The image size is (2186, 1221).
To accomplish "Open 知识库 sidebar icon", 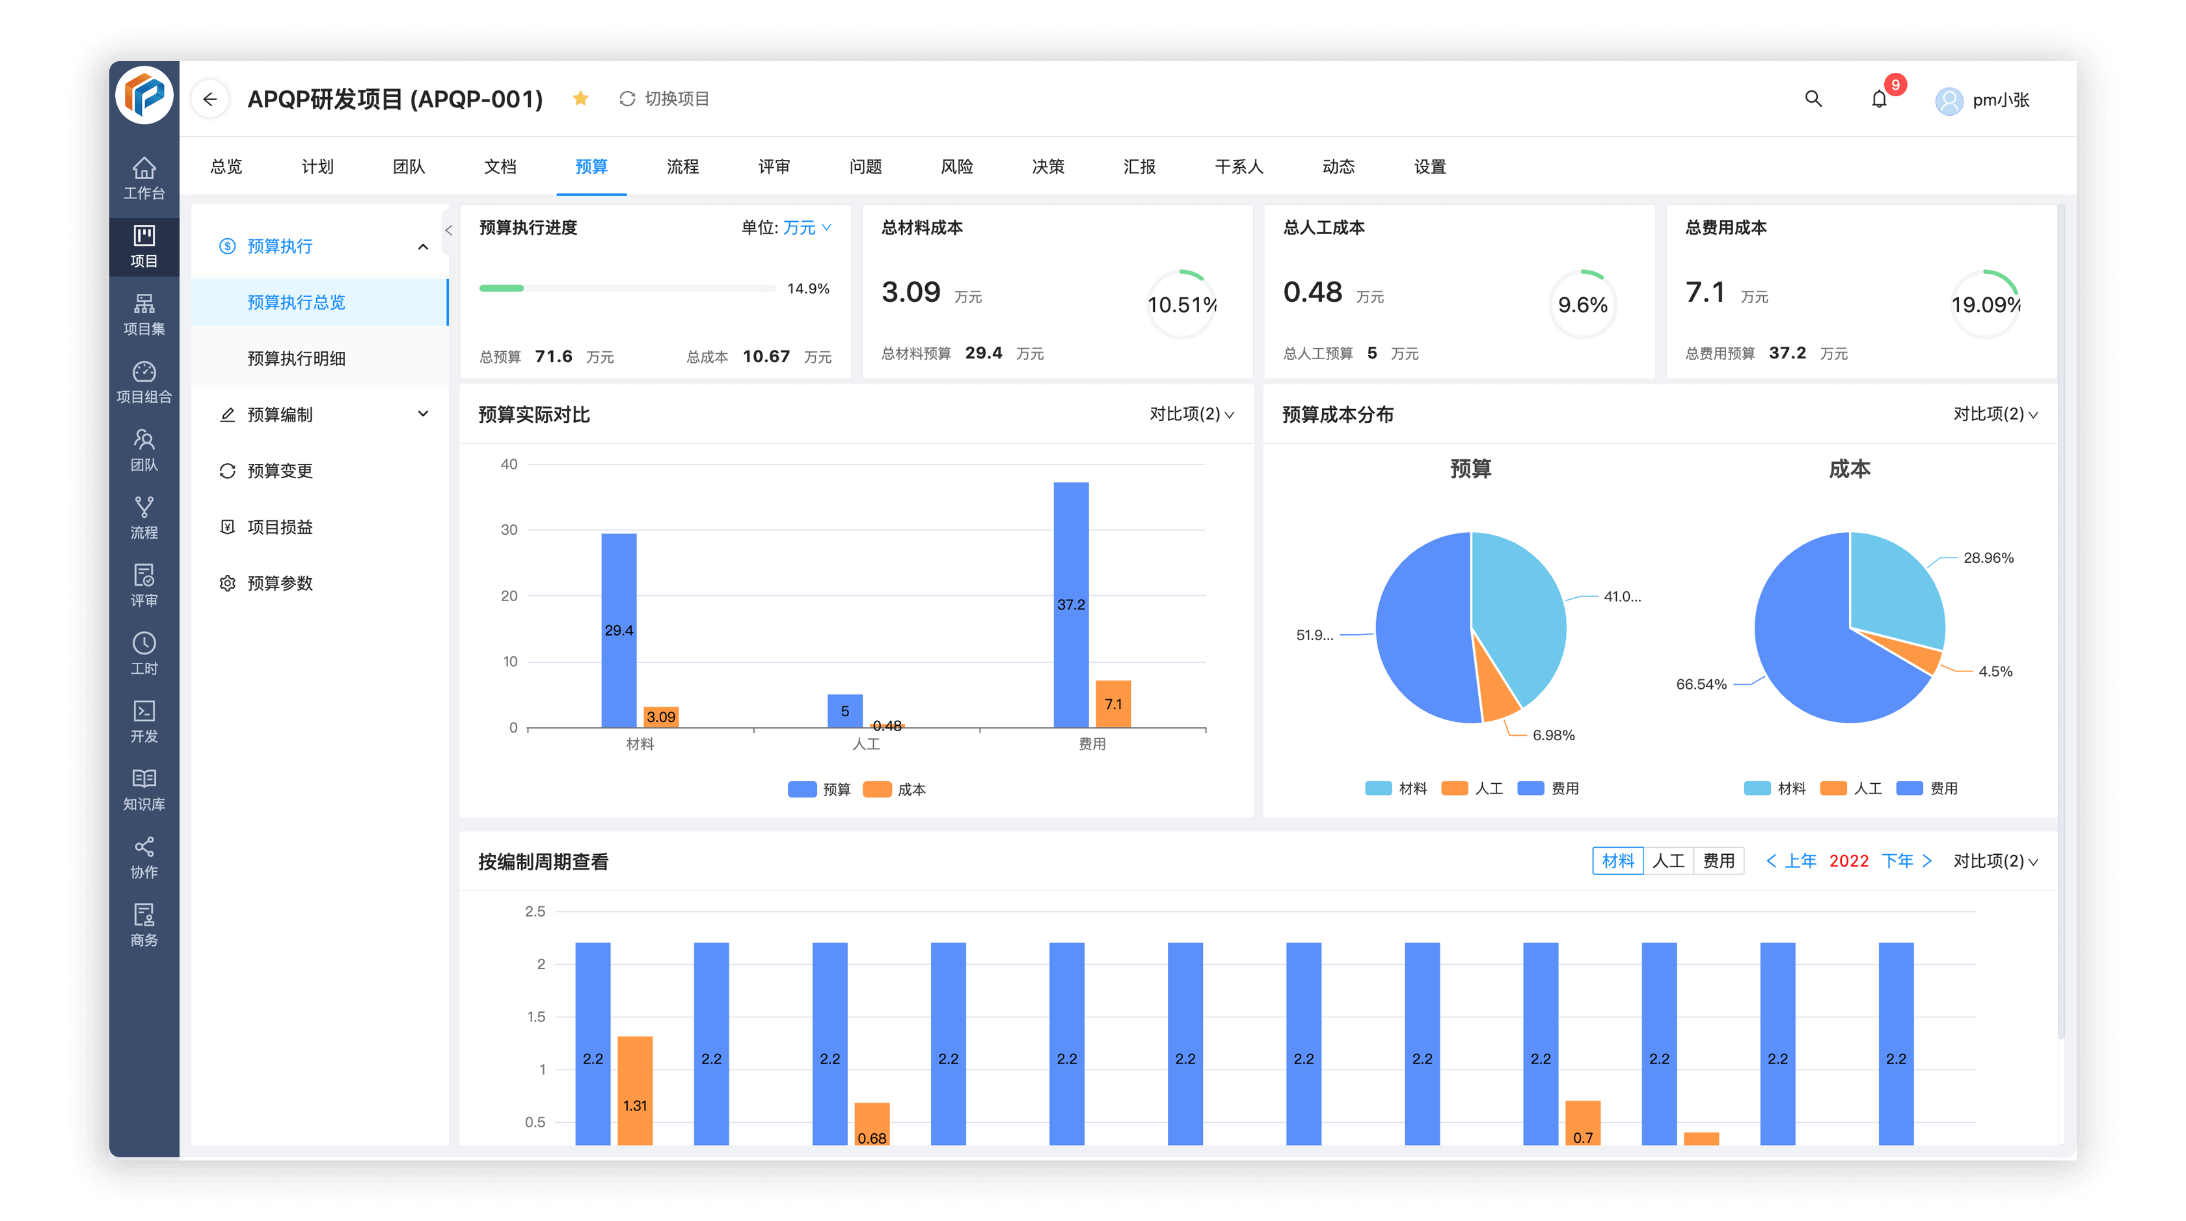I will tap(143, 789).
